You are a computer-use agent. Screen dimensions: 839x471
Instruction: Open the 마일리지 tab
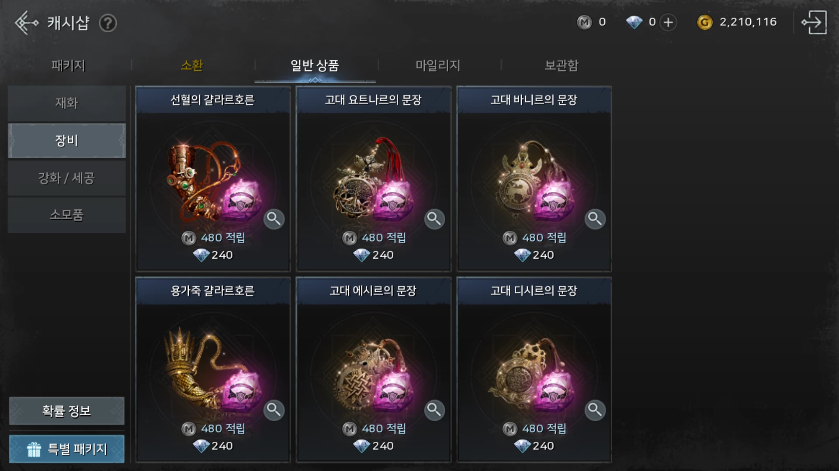438,65
